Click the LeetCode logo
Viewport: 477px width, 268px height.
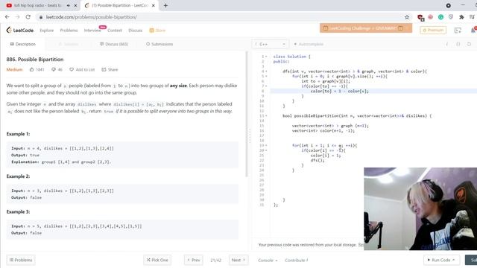pos(20,30)
